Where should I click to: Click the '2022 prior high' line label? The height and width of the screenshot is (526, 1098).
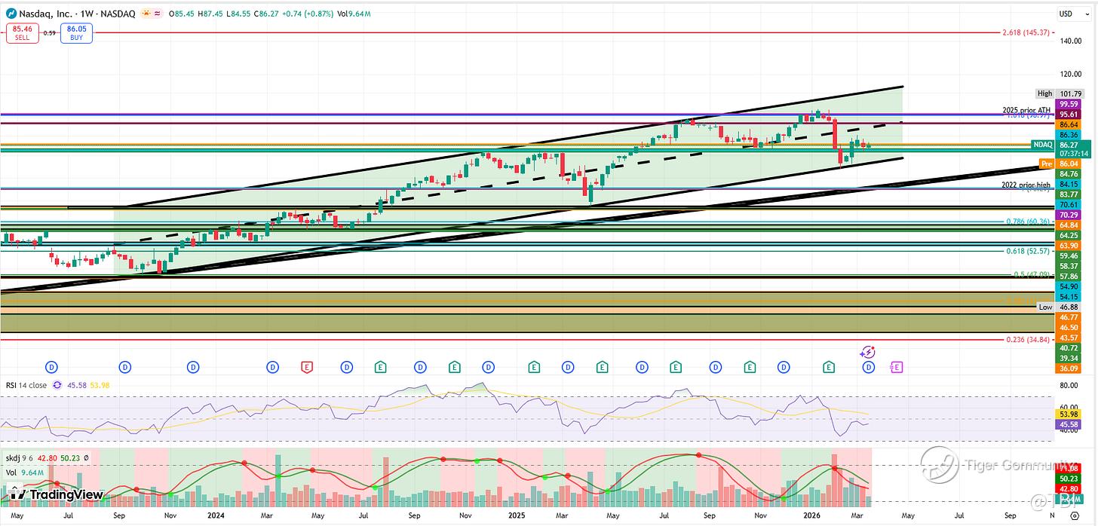pos(1026,185)
